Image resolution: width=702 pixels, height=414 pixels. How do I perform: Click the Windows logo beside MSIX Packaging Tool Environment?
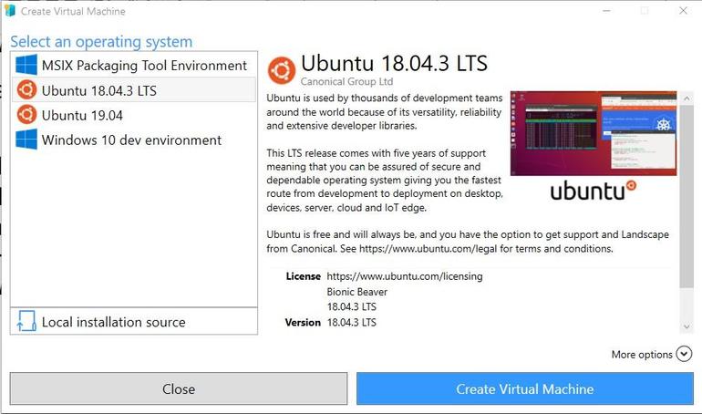[x=26, y=65]
